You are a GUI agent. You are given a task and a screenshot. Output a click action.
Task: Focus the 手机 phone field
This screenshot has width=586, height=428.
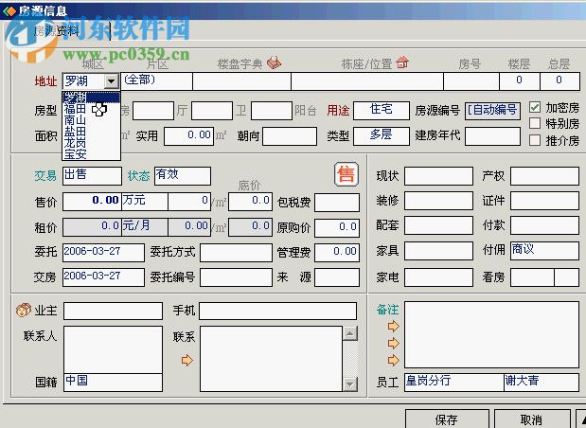coord(277,311)
